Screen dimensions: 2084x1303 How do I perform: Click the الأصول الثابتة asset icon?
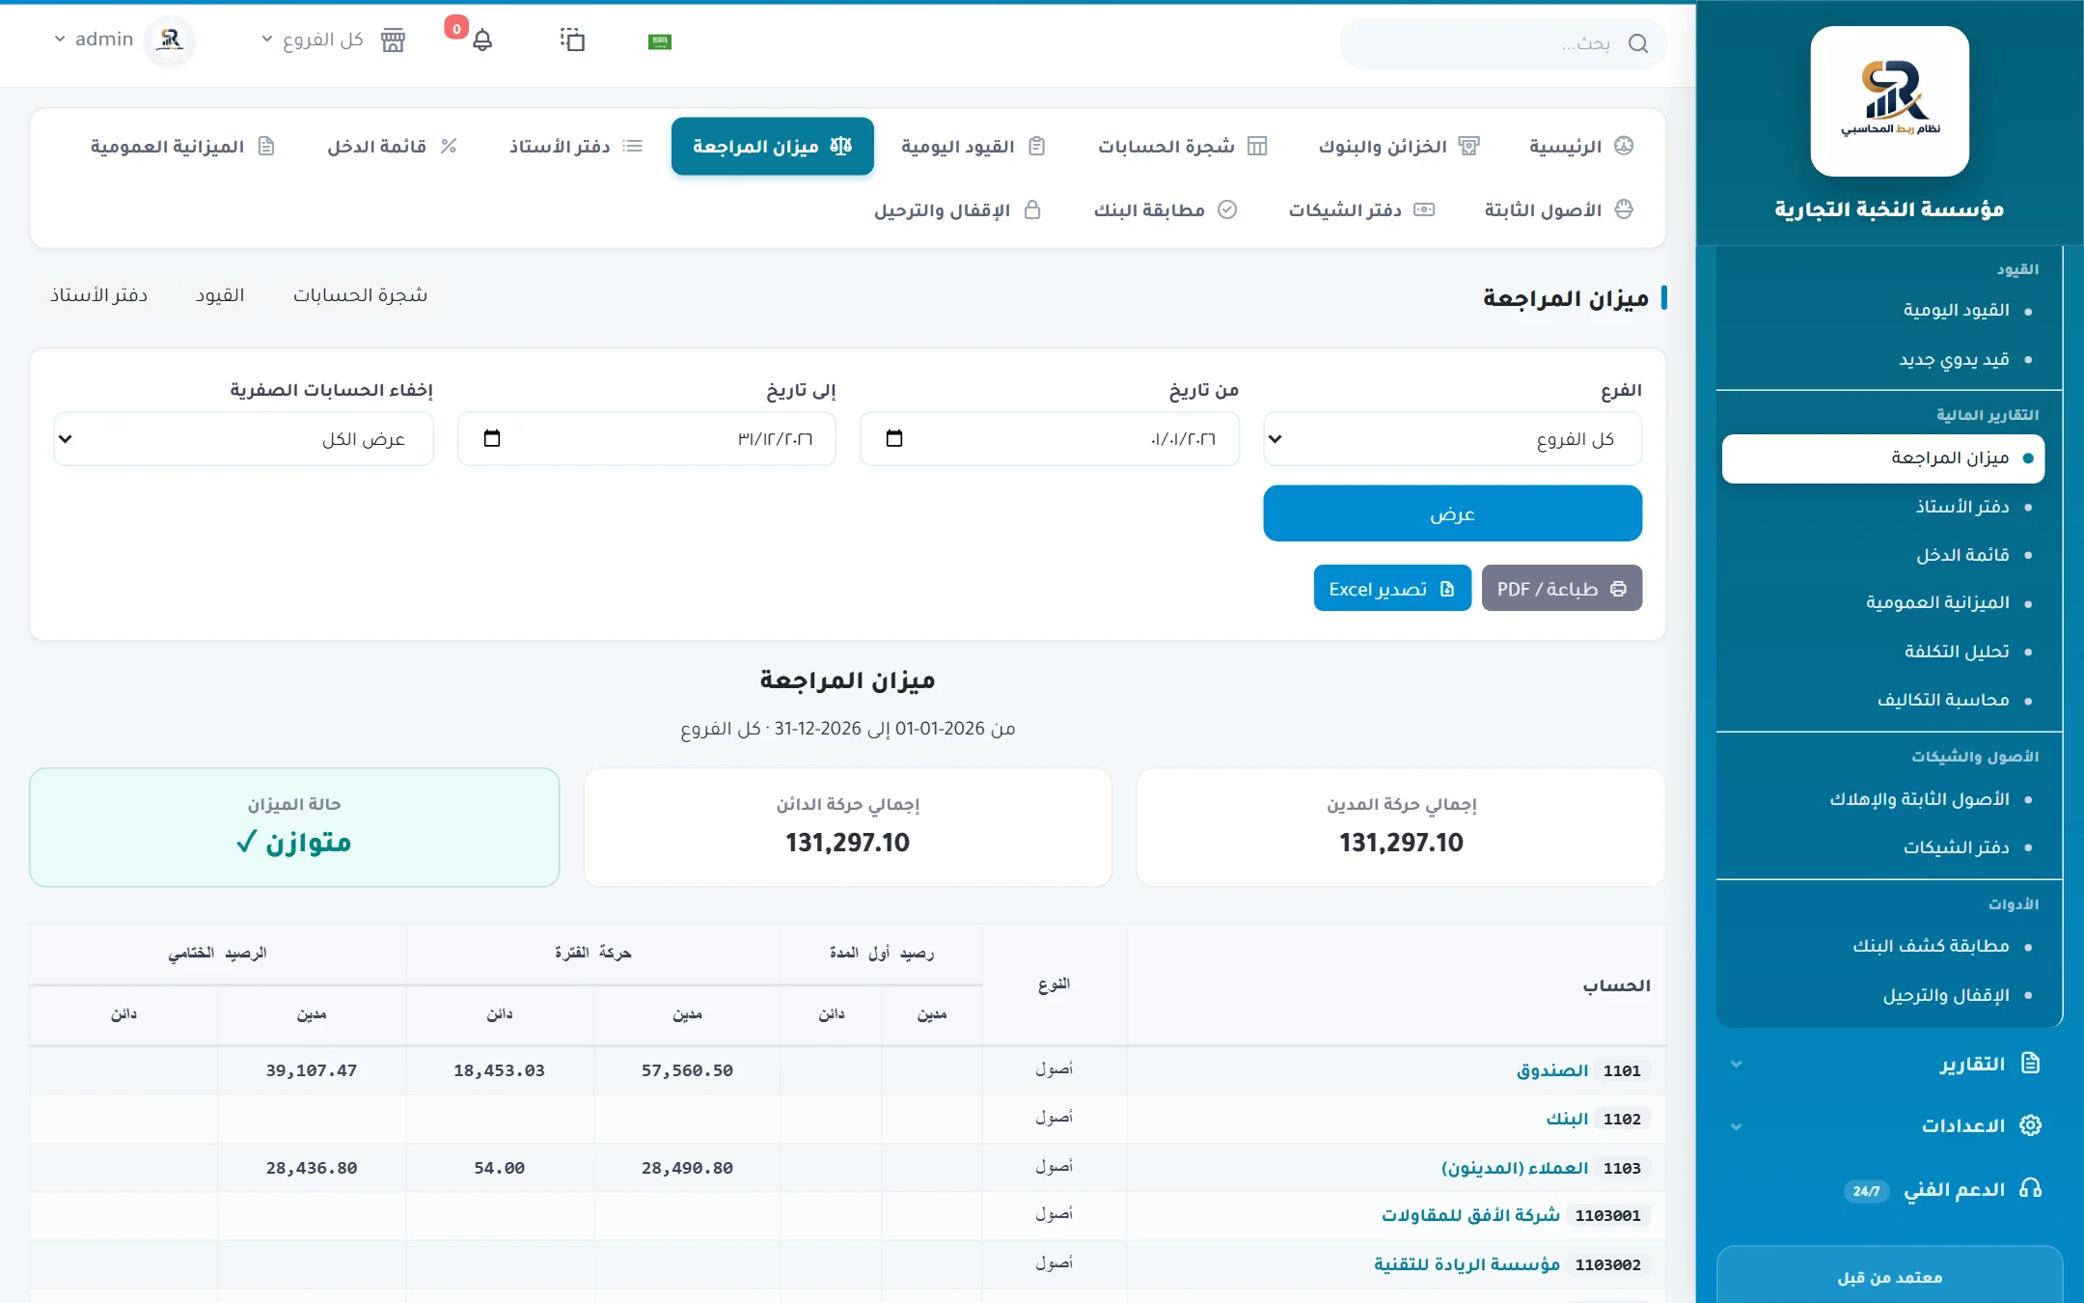(x=1624, y=209)
